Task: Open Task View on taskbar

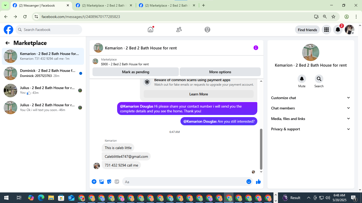Action: click(19, 198)
